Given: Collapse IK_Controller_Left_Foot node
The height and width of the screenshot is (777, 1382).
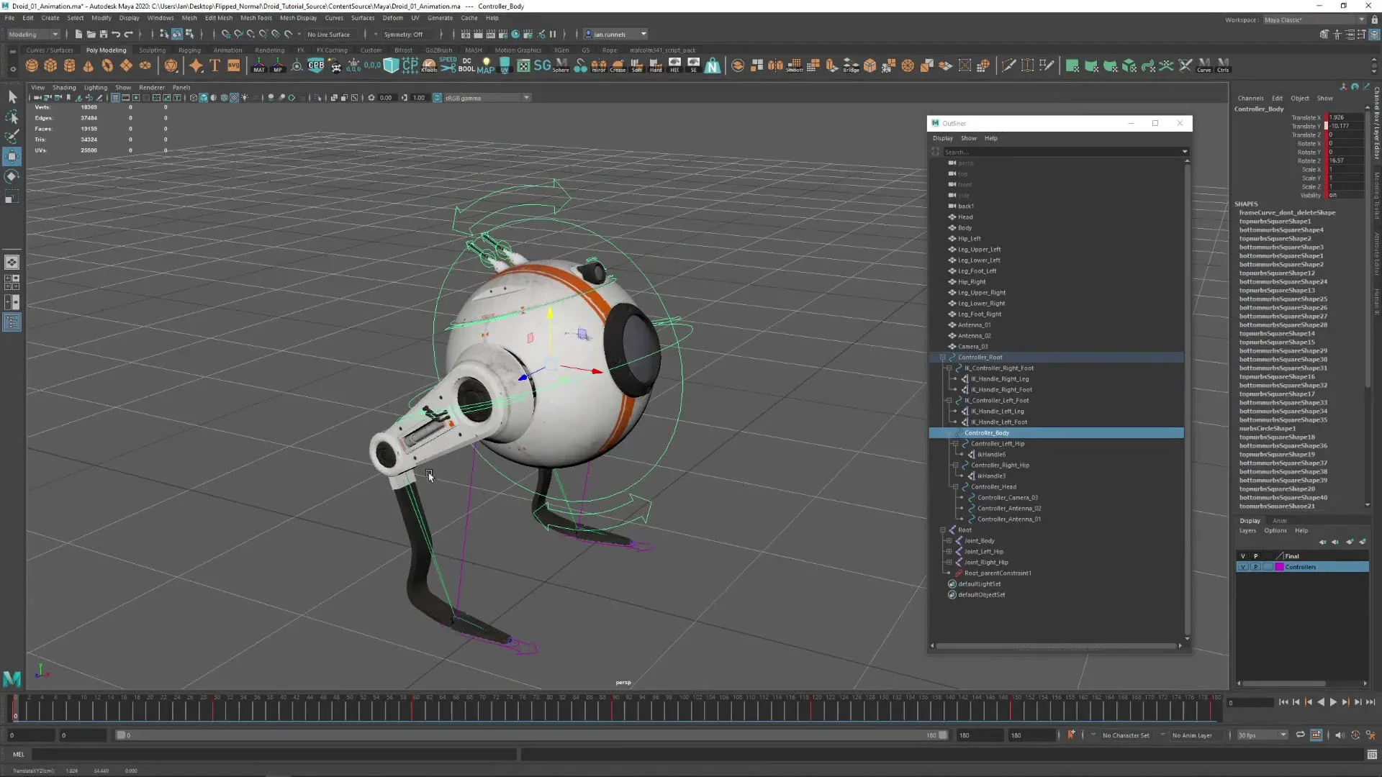Looking at the screenshot, I should (949, 401).
